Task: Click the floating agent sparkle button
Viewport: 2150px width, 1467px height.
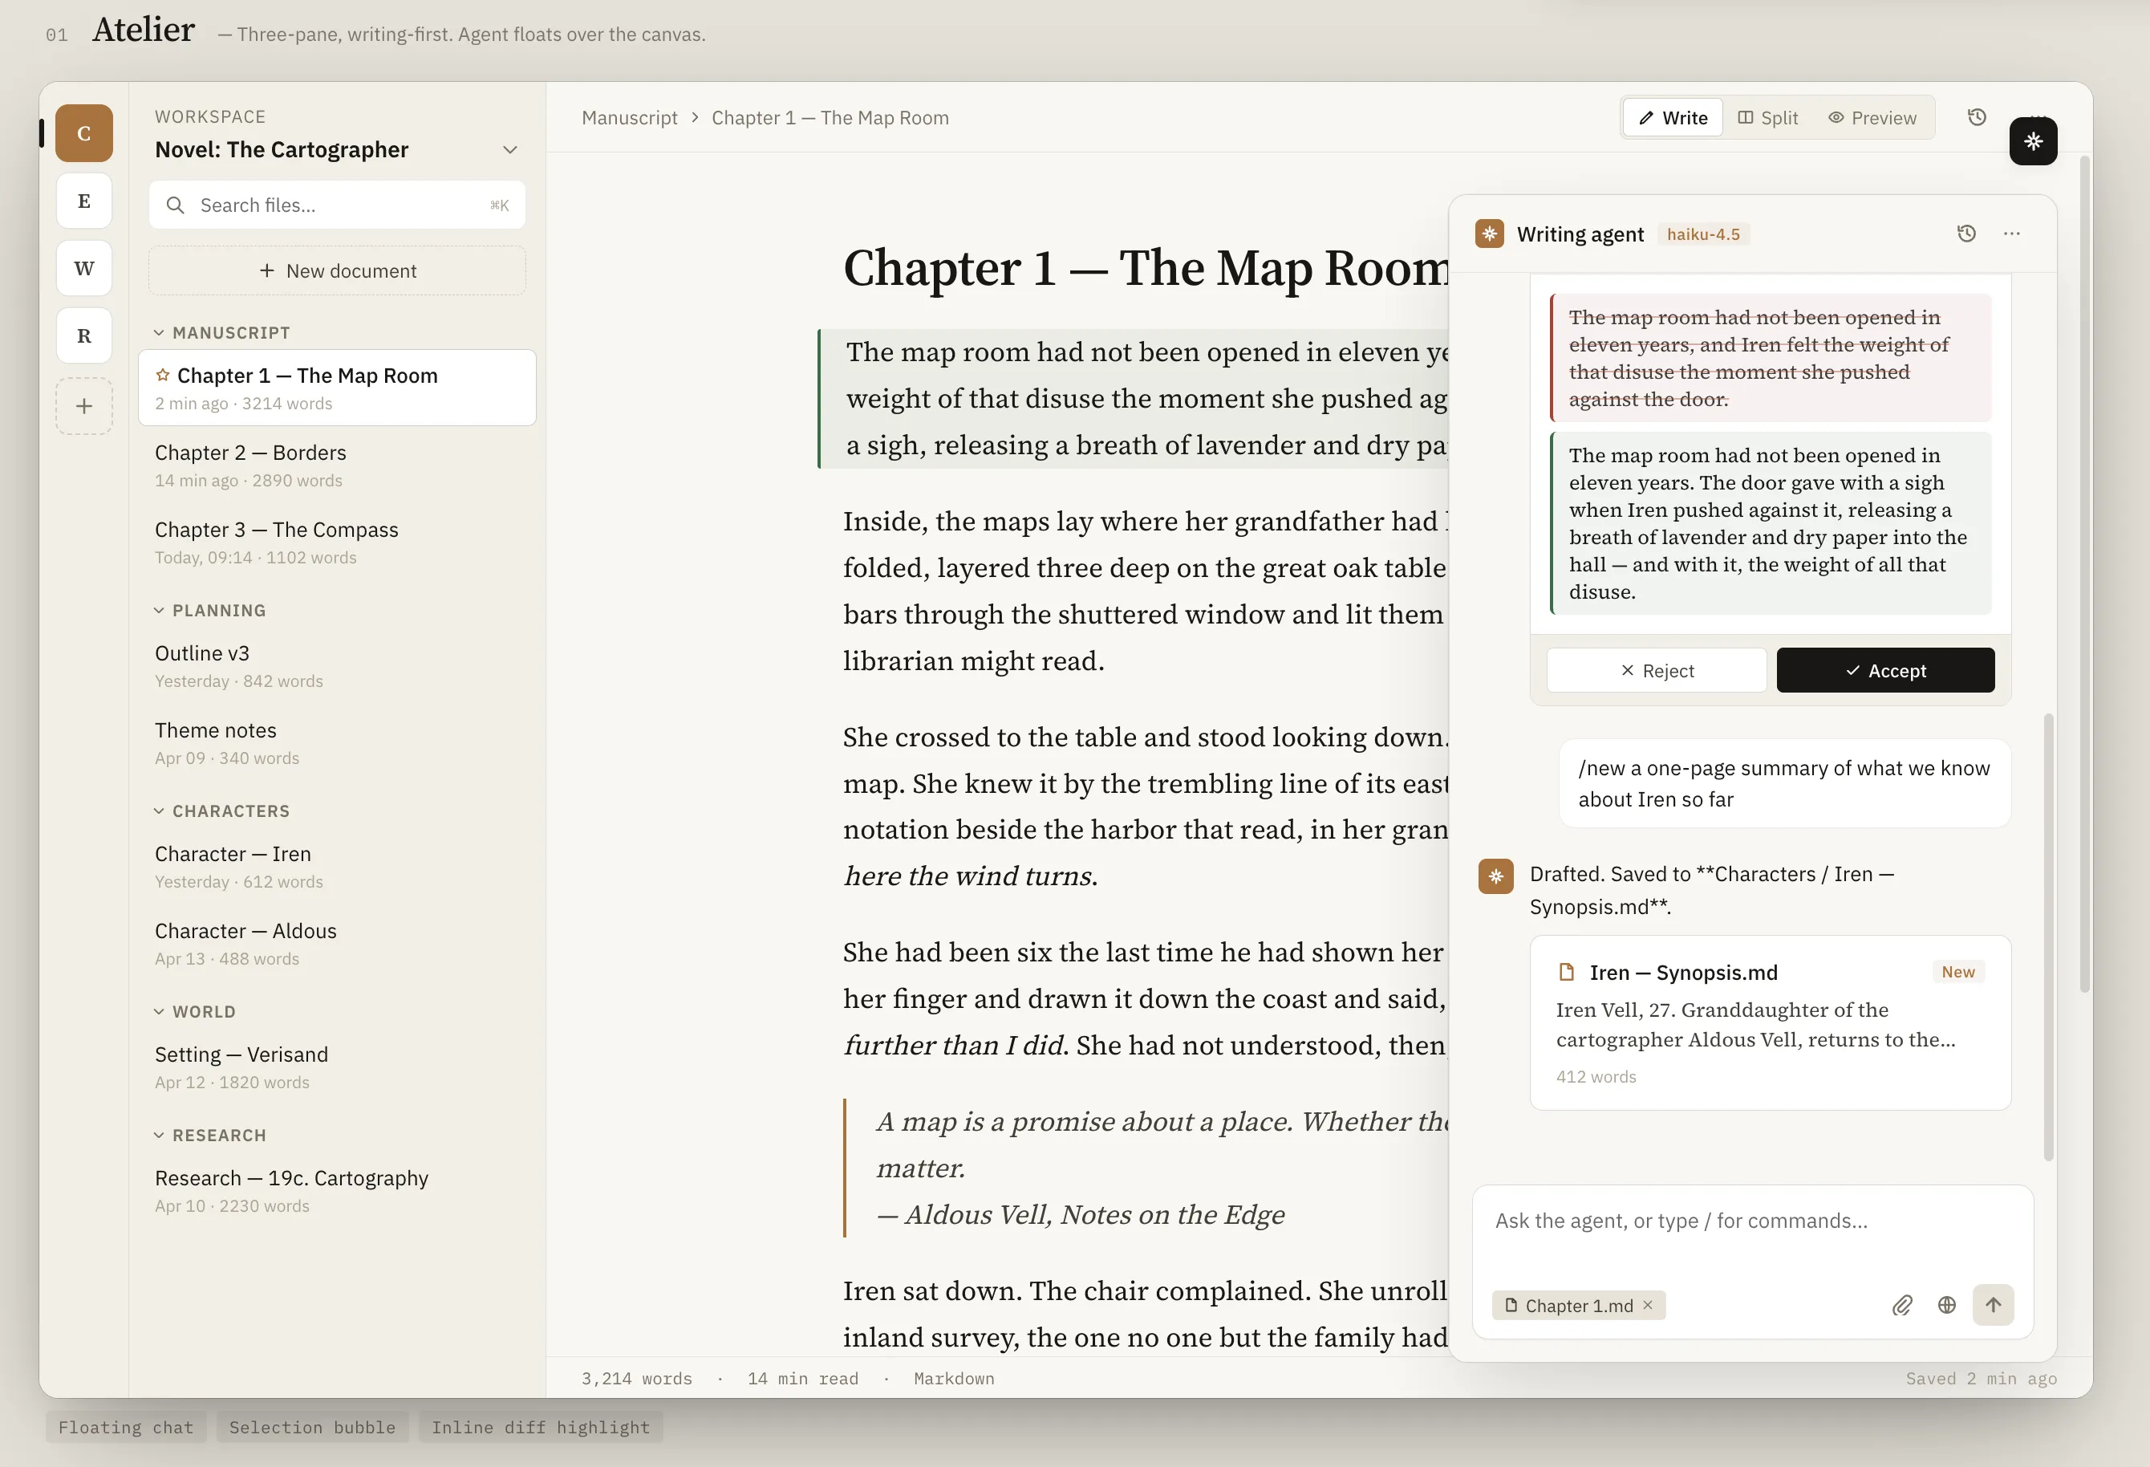Action: pyautogui.click(x=2033, y=141)
